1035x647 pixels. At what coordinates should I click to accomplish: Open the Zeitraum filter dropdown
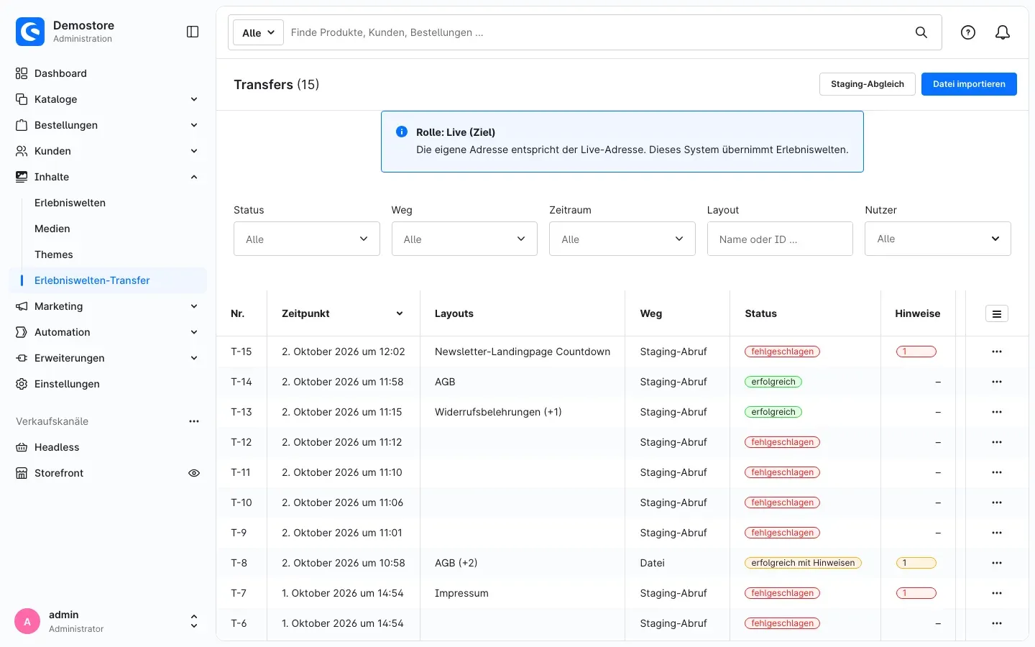click(622, 239)
